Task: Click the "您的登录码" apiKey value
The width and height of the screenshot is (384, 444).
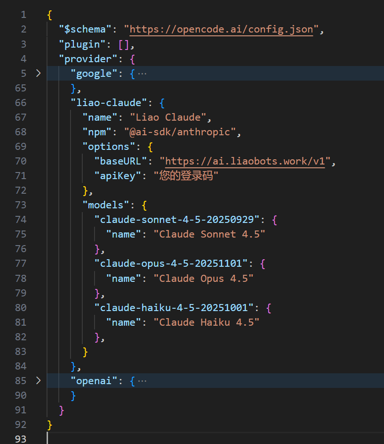Action: coord(186,176)
